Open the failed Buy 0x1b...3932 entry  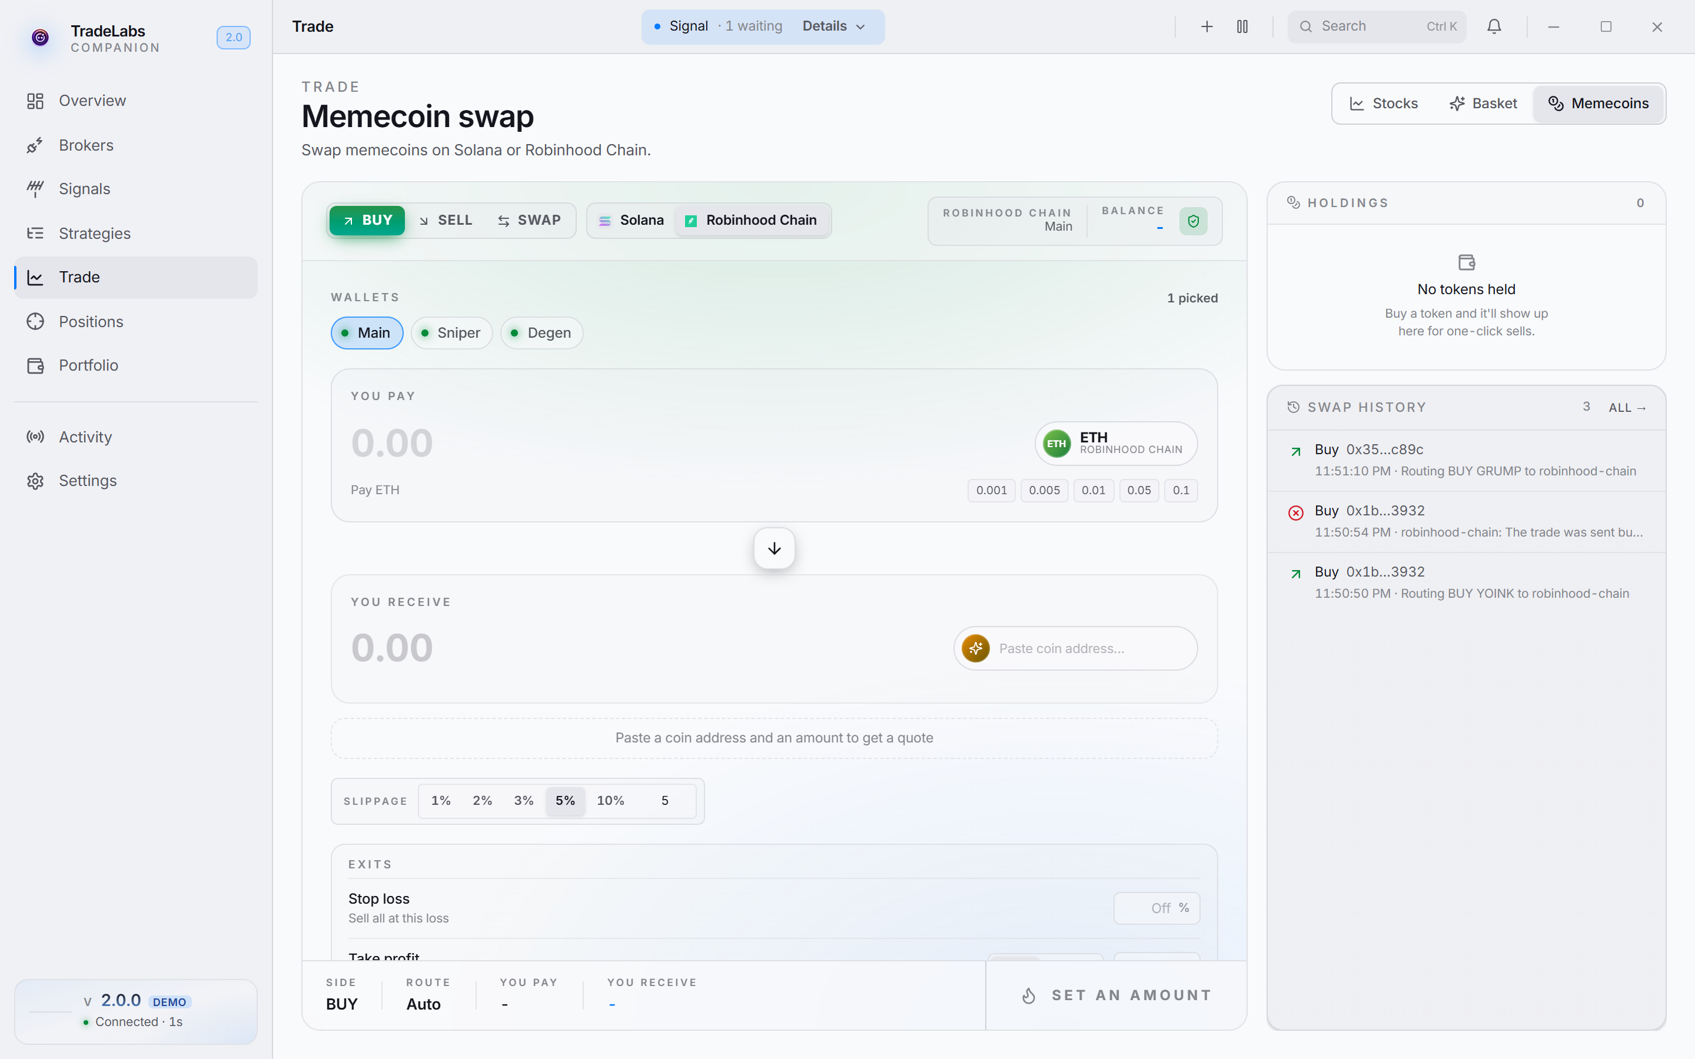click(1466, 522)
